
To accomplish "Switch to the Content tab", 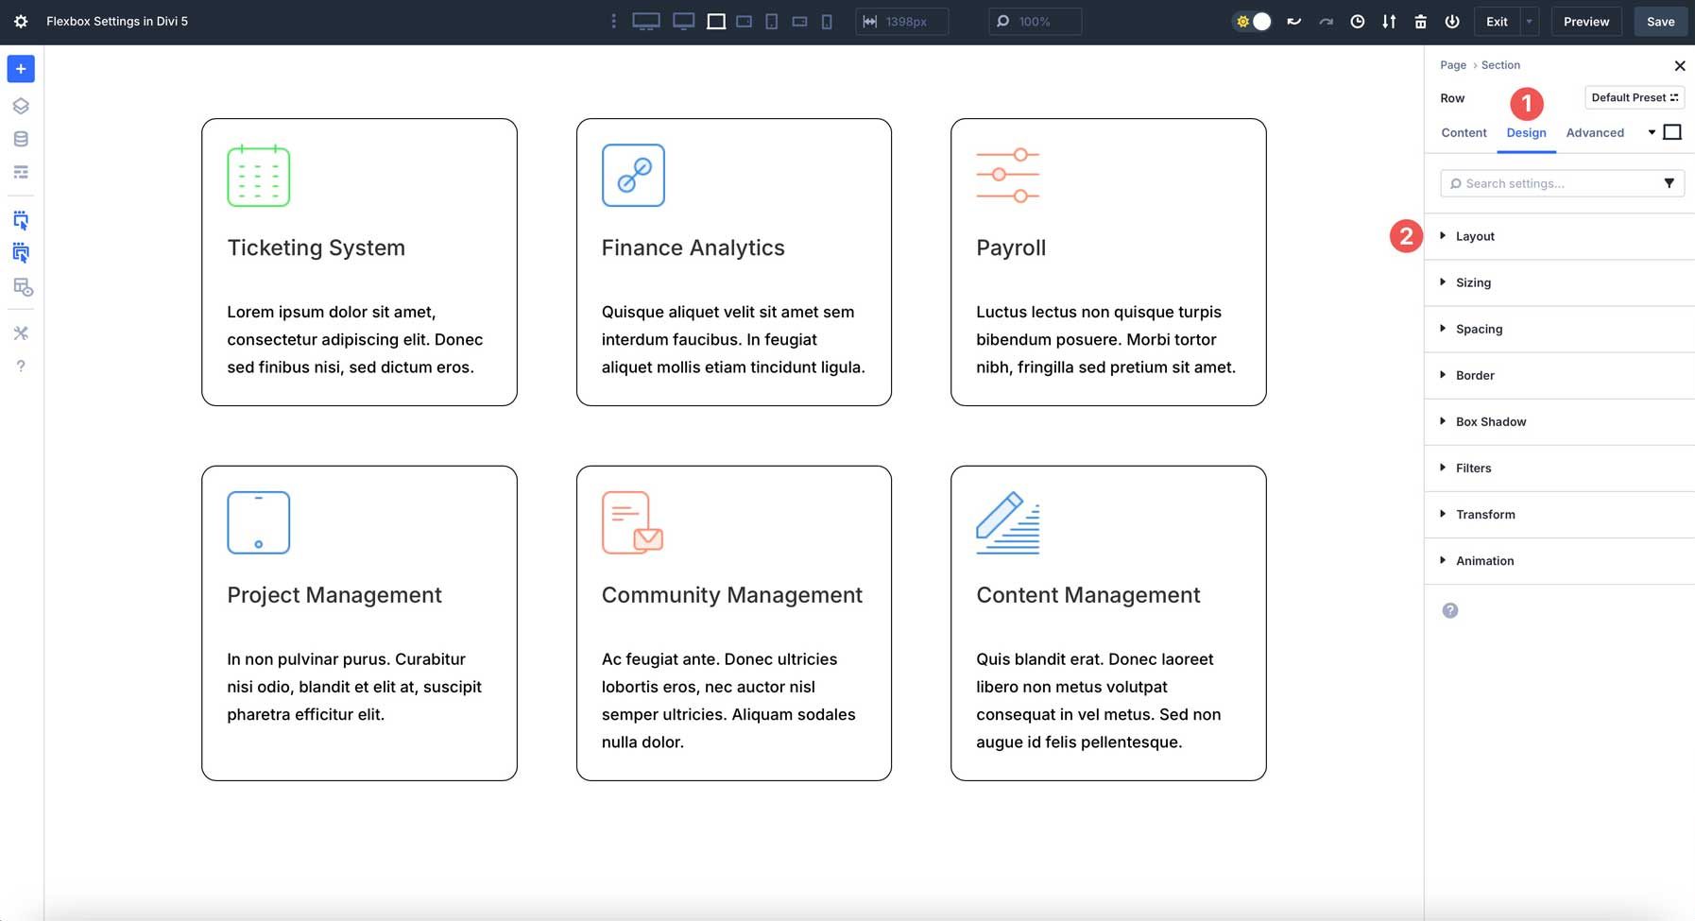I will pos(1463,132).
